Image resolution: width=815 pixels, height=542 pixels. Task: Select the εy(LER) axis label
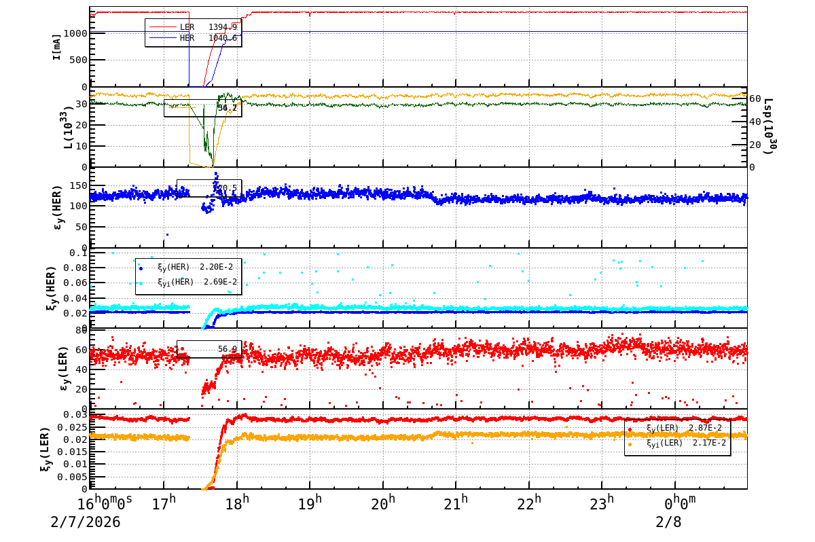click(65, 369)
